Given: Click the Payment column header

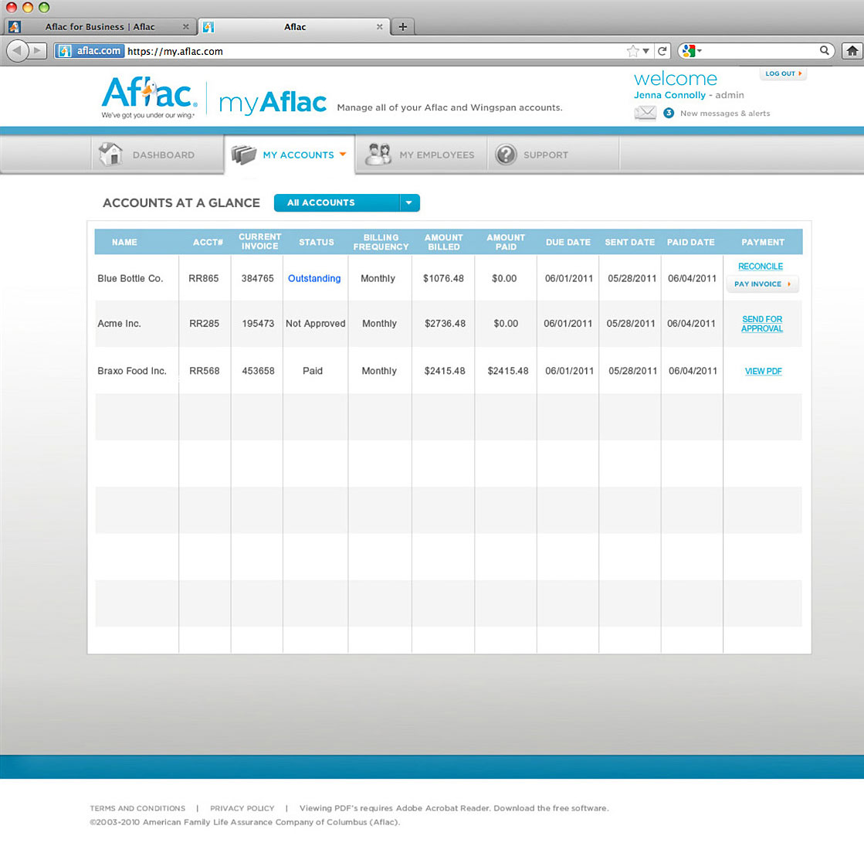Looking at the screenshot, I should (763, 242).
